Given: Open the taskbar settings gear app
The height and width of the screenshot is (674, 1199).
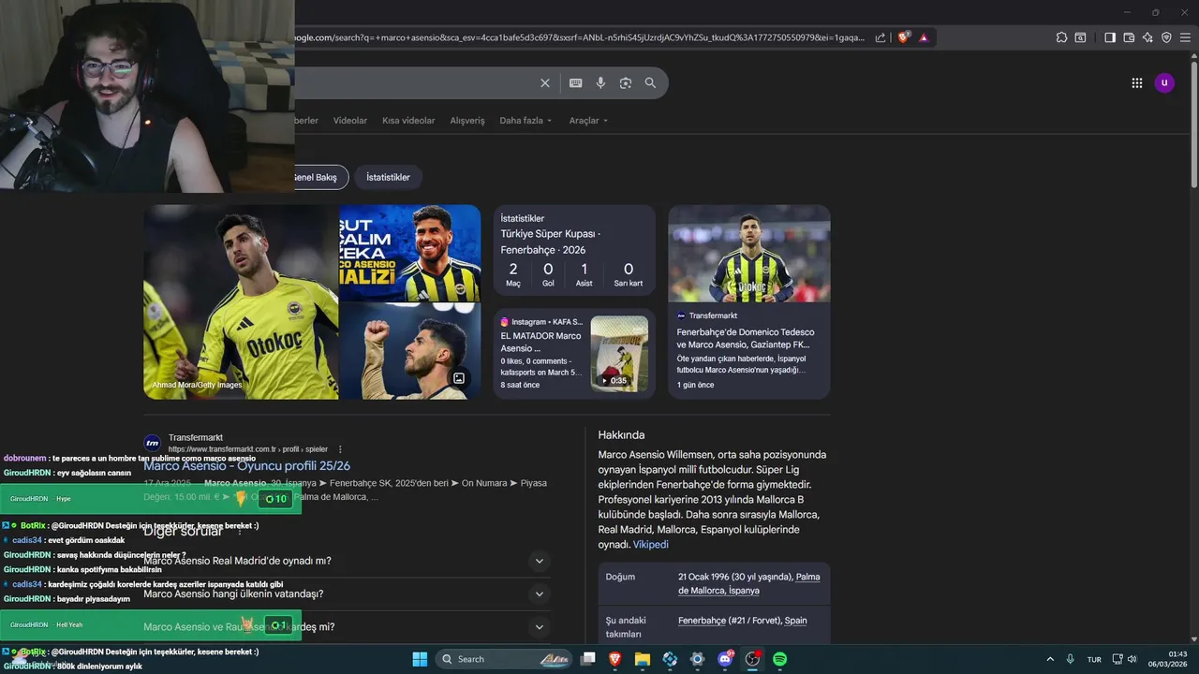Looking at the screenshot, I should [x=697, y=659].
